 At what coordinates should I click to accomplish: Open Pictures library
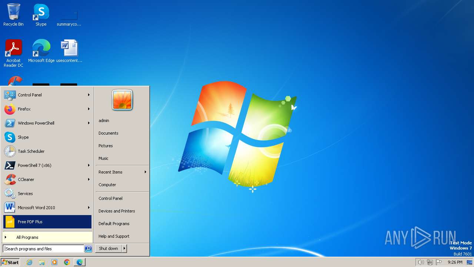[x=122, y=146]
